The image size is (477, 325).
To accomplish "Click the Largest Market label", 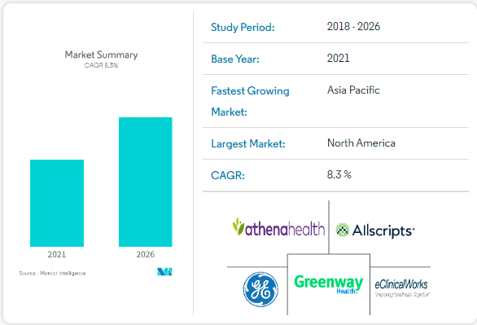I will 248,143.
